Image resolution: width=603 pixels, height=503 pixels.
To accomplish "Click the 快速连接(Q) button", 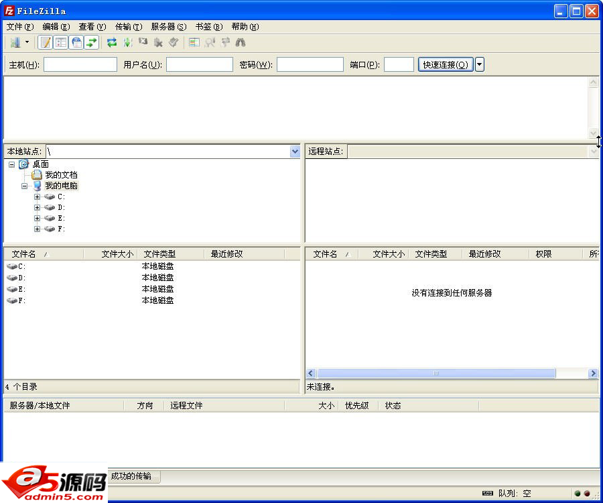I will [x=446, y=64].
